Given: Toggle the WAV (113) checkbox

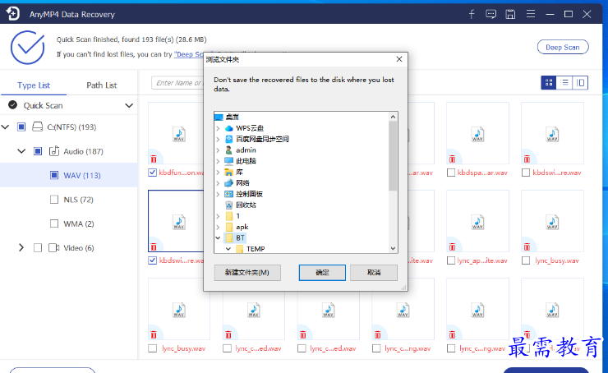Looking at the screenshot, I should (54, 175).
